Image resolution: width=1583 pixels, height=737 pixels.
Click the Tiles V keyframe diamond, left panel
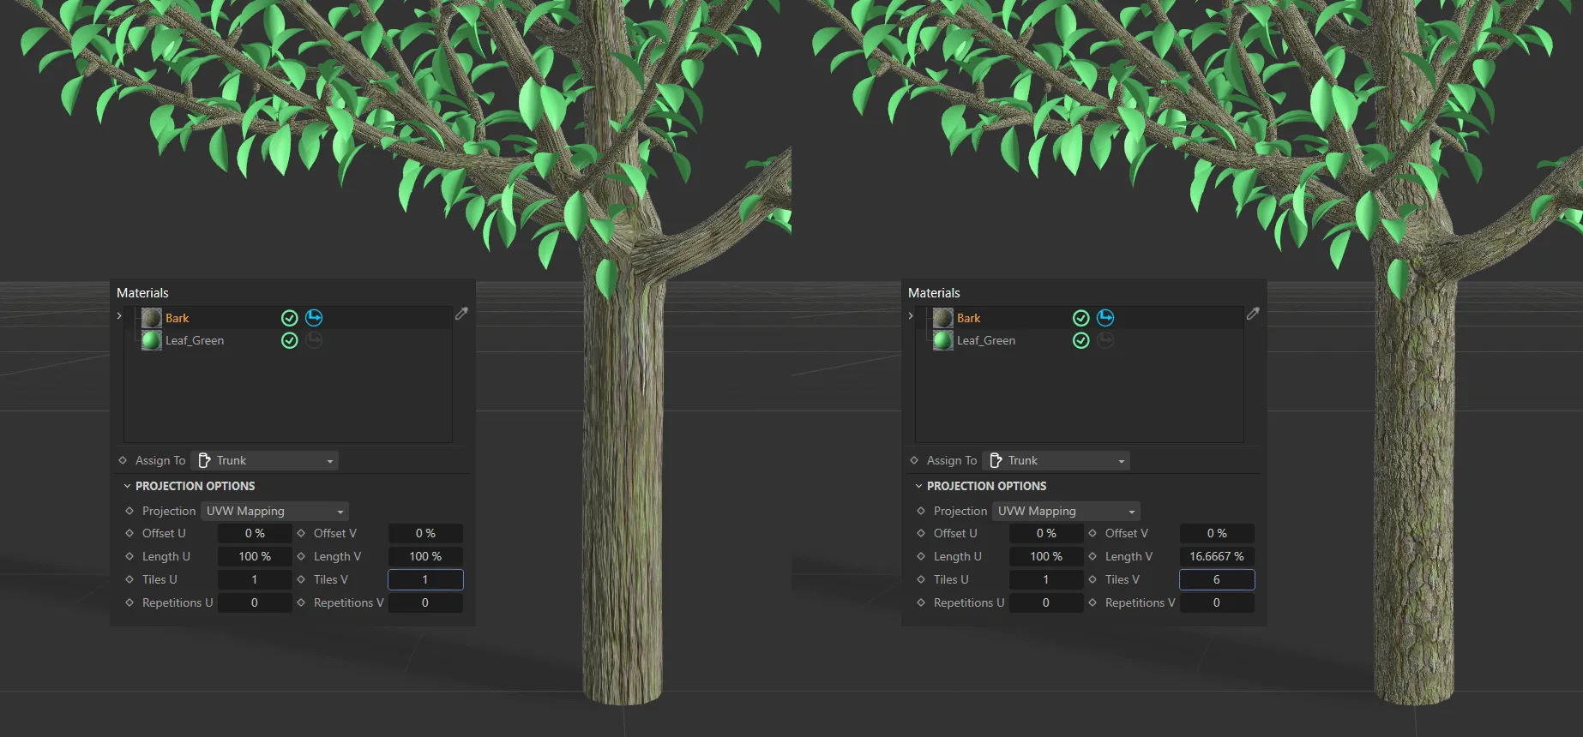pos(301,579)
